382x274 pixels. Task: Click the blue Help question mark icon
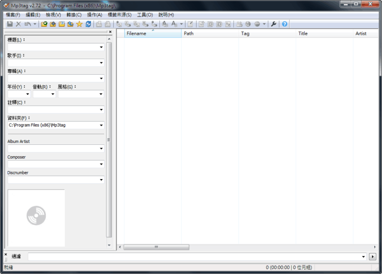pyautogui.click(x=285, y=24)
